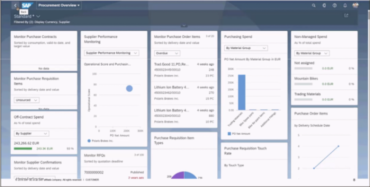Click the Trading Materials bar in chart
The image size is (370, 187).
click(x=242, y=92)
